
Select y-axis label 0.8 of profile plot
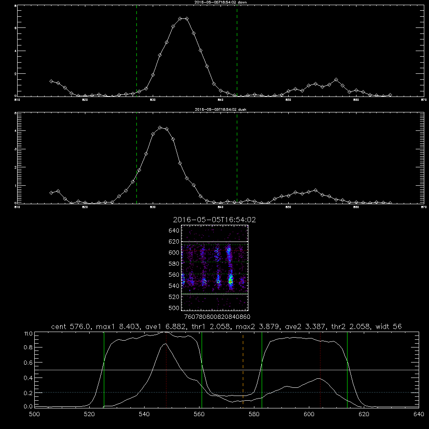[28, 347]
